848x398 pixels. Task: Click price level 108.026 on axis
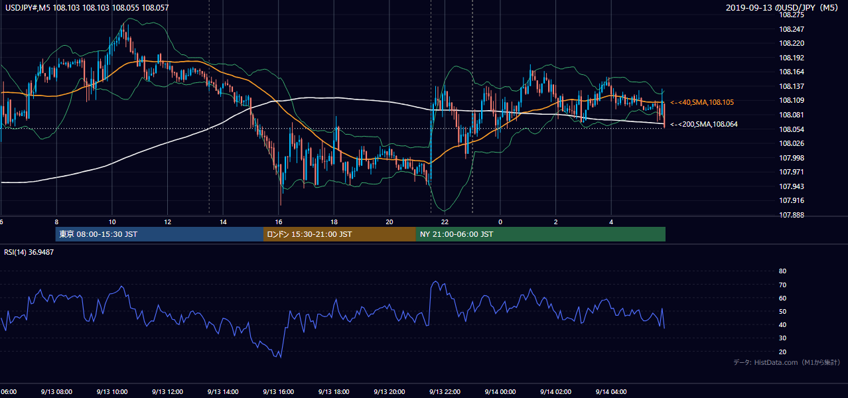(x=791, y=143)
